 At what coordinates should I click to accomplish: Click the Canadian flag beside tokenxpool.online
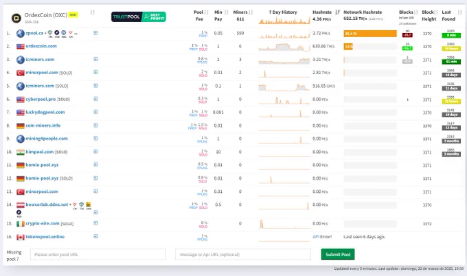pyautogui.click(x=21, y=237)
